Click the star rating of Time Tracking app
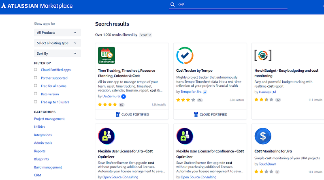324x180 pixels. click(107, 105)
